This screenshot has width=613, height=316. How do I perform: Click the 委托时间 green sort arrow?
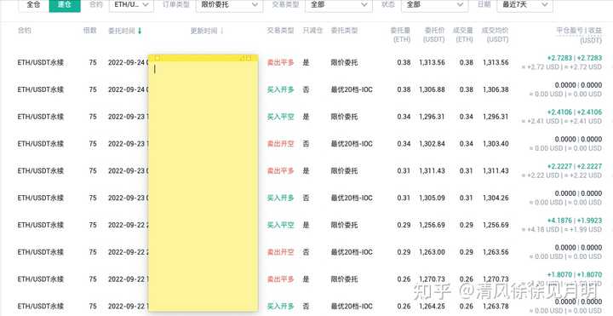140,31
